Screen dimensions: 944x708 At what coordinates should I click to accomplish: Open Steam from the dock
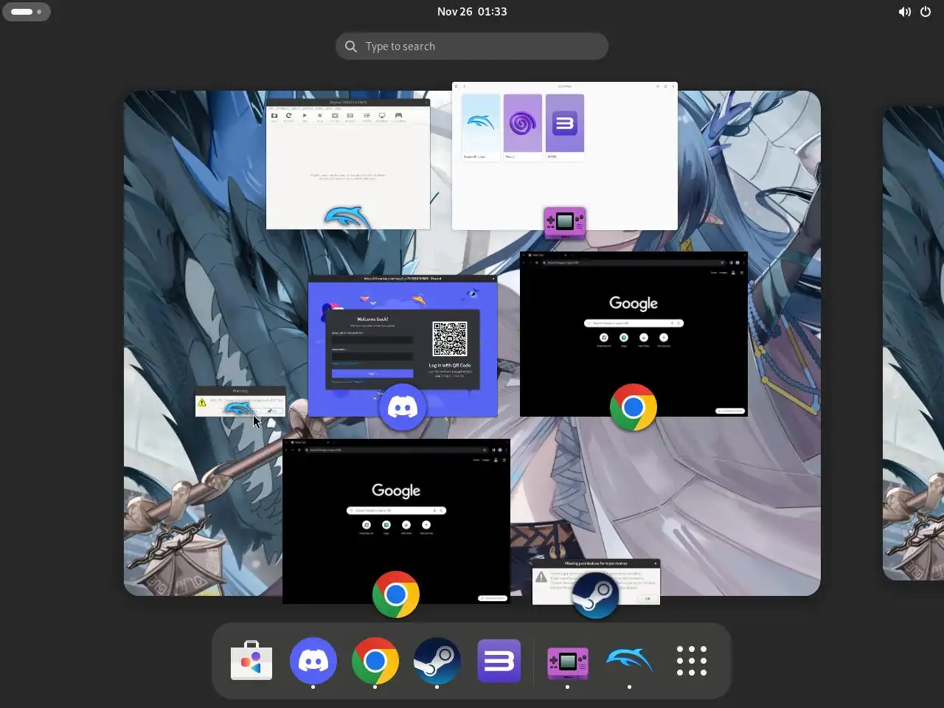437,661
